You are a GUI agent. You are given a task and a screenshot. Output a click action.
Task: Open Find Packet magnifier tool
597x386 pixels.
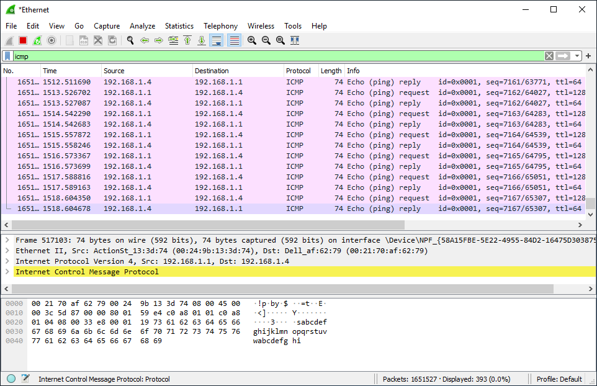click(130, 40)
